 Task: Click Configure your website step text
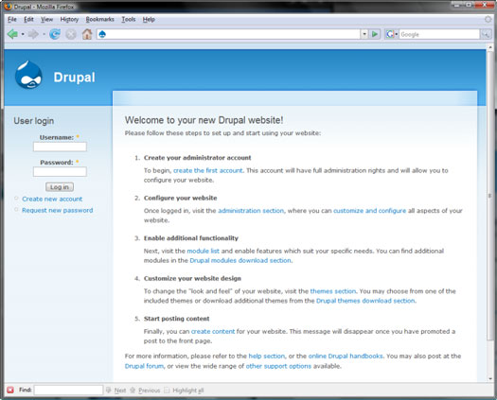181,198
